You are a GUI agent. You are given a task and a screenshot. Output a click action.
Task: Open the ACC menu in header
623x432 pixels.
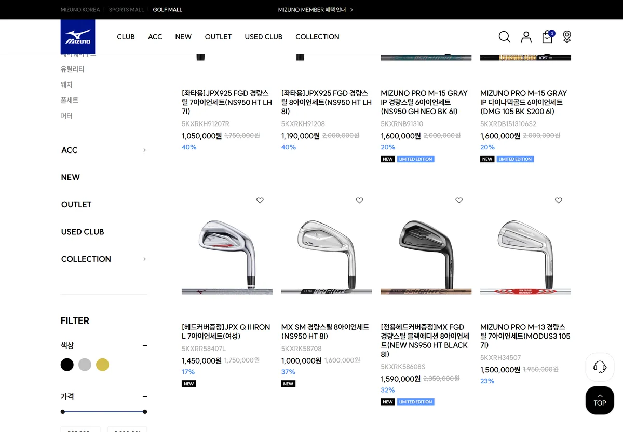155,37
